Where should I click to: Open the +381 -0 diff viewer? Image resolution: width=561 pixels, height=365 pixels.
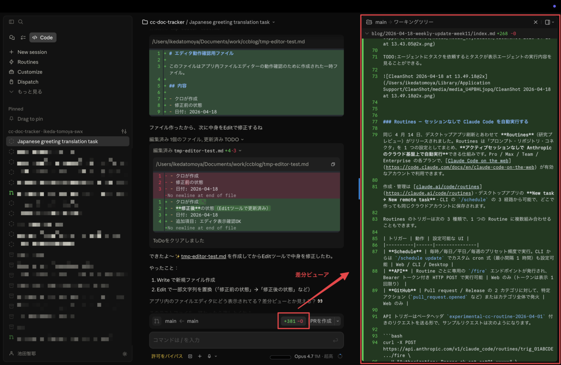click(294, 321)
